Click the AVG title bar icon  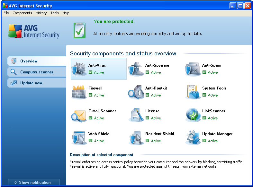tap(5, 5)
